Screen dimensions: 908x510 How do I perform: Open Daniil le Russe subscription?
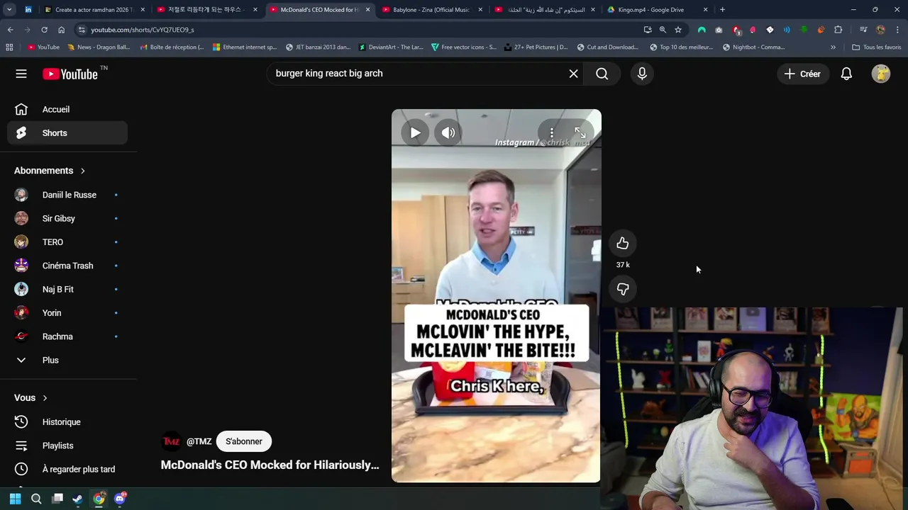coord(67,195)
